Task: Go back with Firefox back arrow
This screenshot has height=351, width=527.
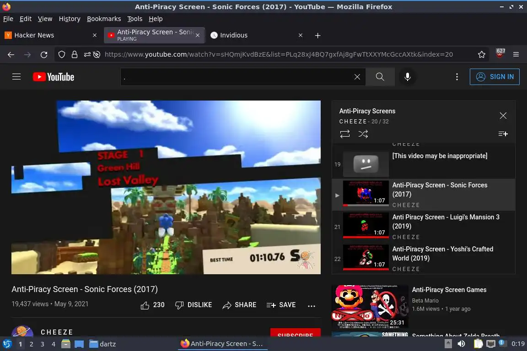Action: [11, 54]
